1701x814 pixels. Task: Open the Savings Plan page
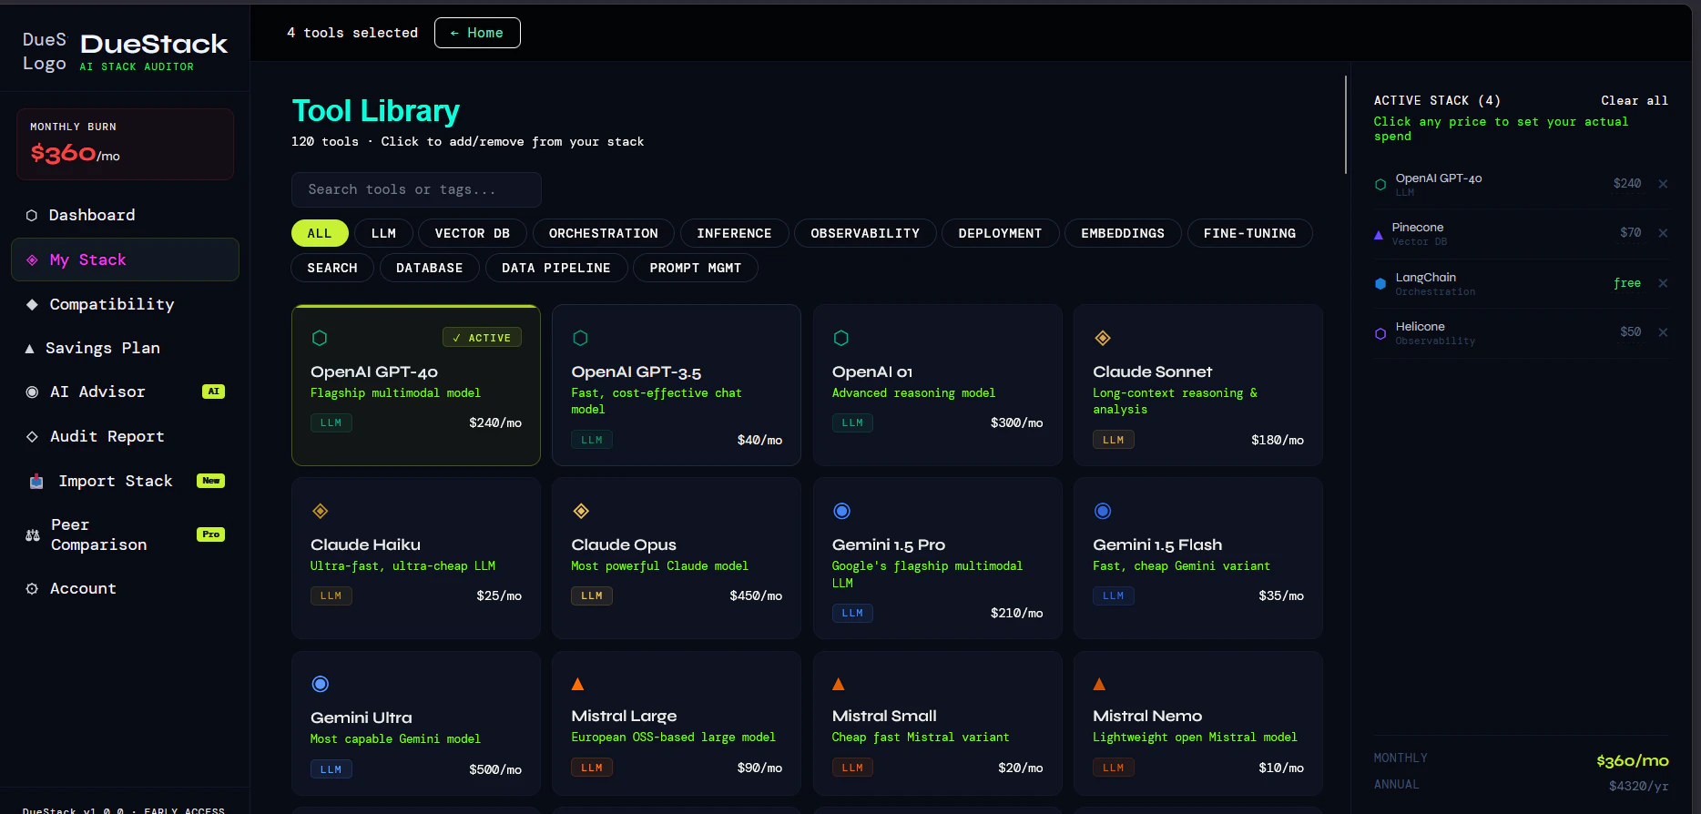point(125,349)
